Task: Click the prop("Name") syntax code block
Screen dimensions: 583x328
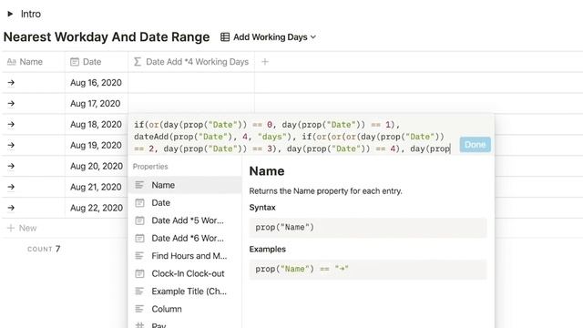Action: (368, 227)
